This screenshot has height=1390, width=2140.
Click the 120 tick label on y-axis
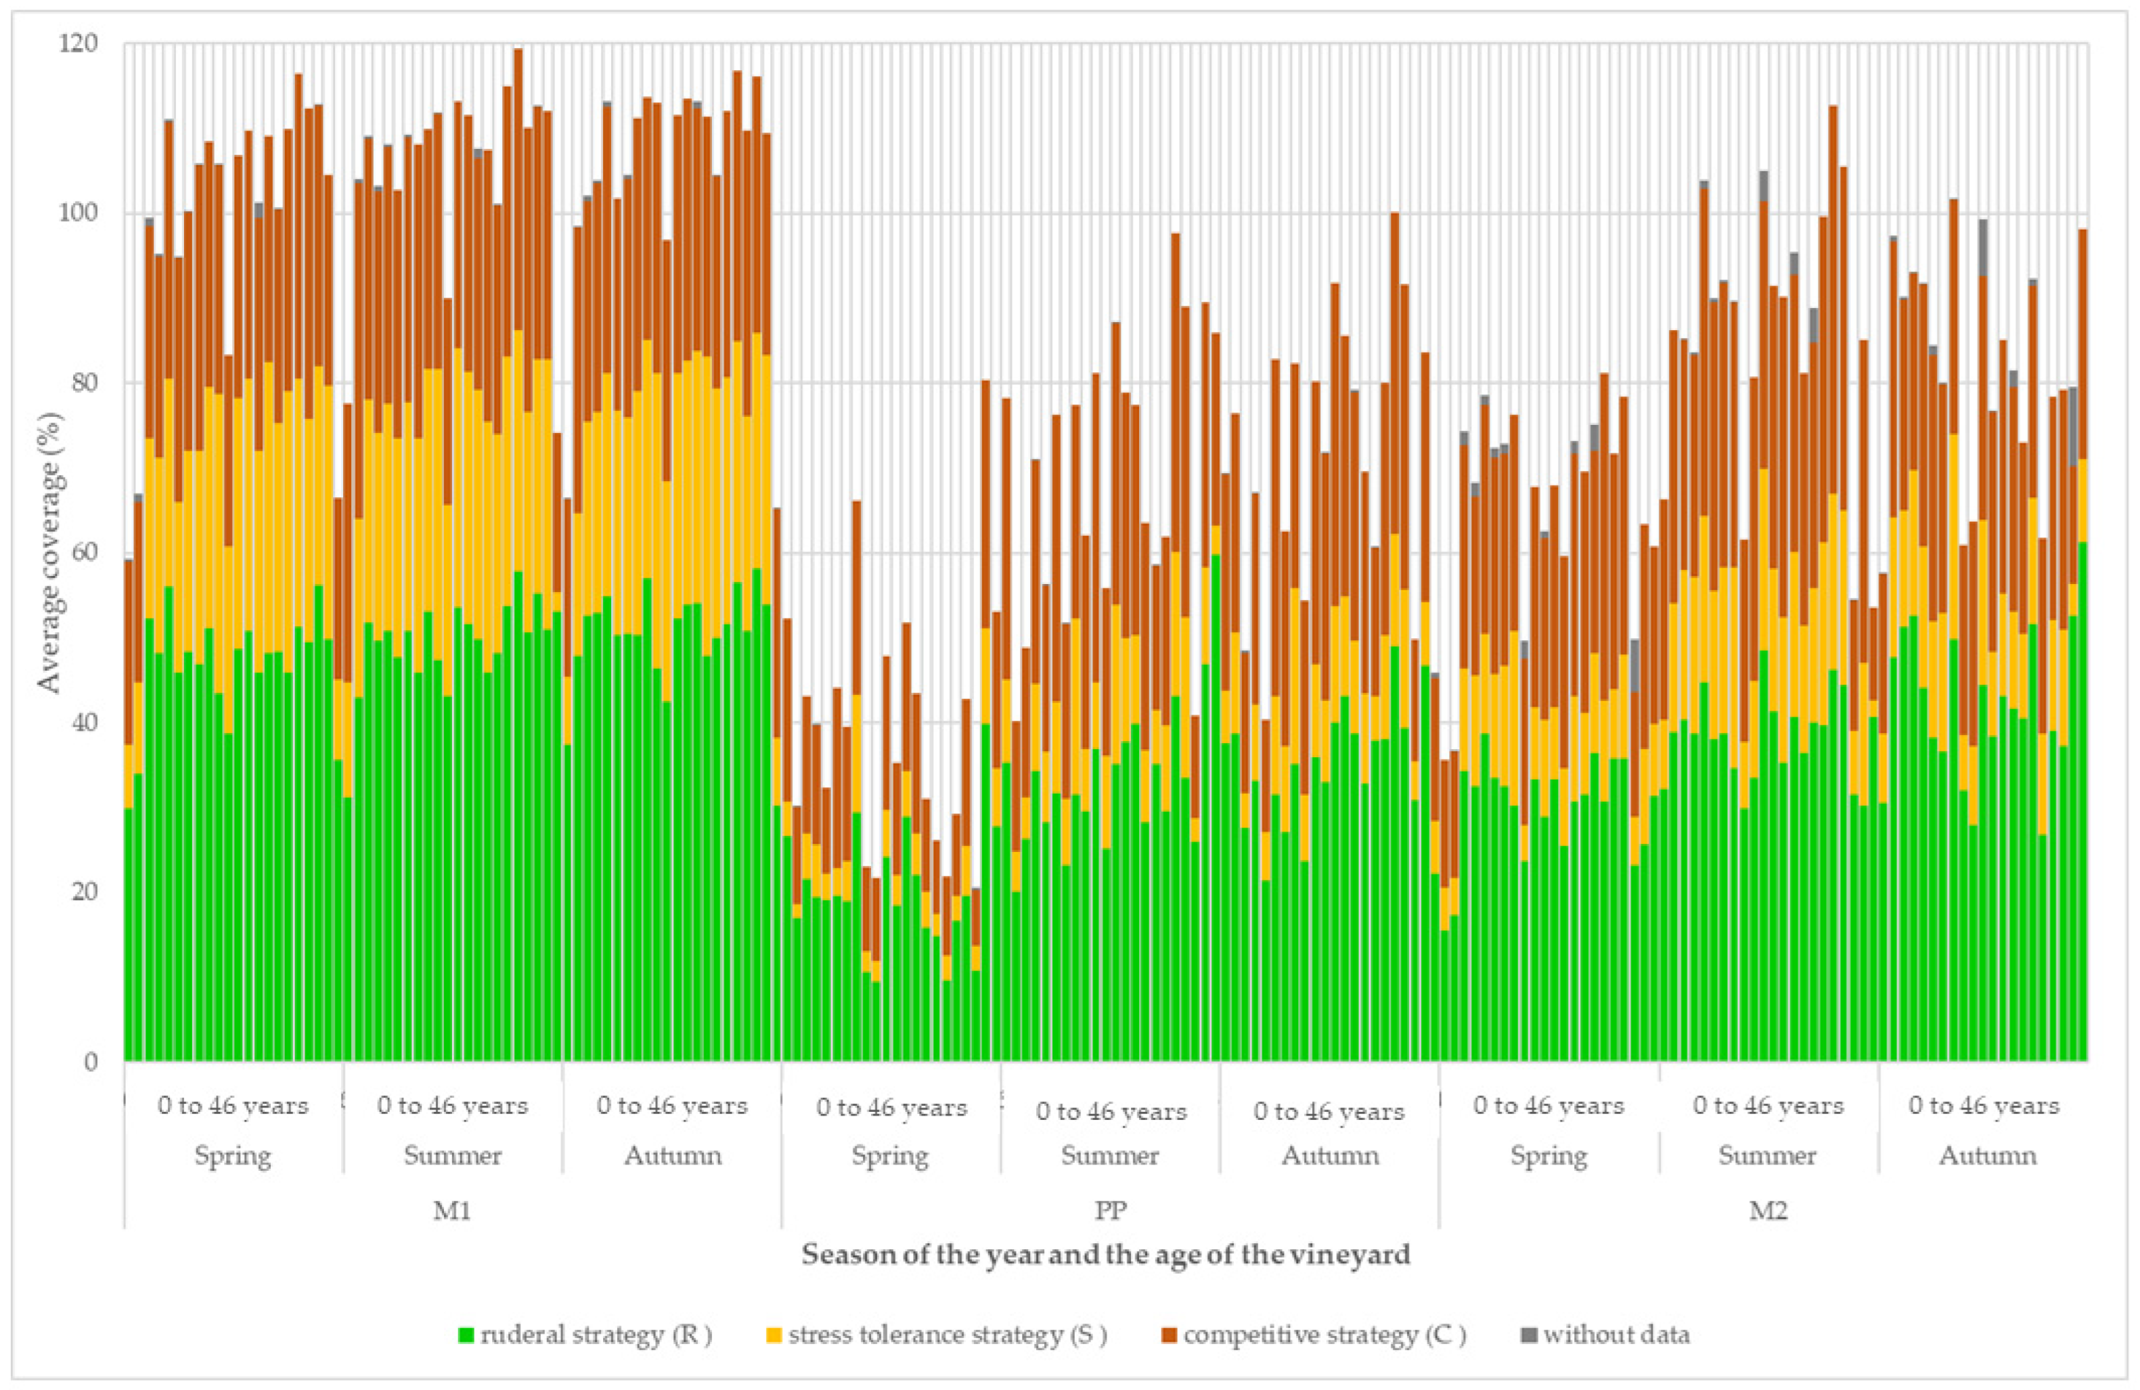click(79, 43)
